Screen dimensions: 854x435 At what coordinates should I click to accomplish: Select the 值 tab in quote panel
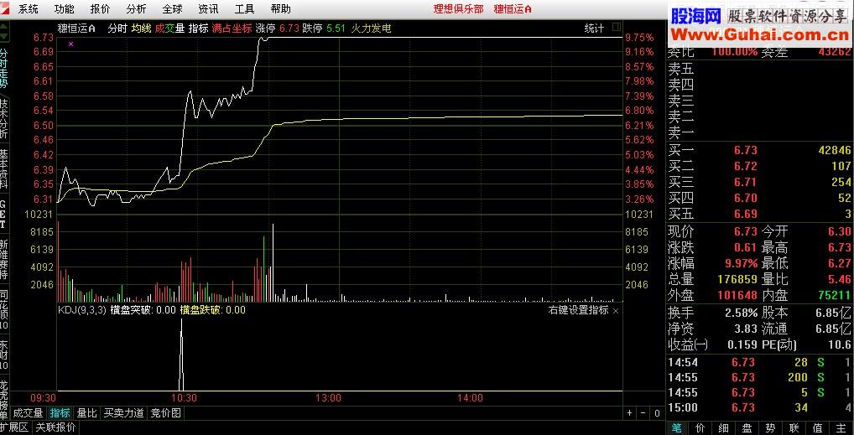[x=818, y=428]
